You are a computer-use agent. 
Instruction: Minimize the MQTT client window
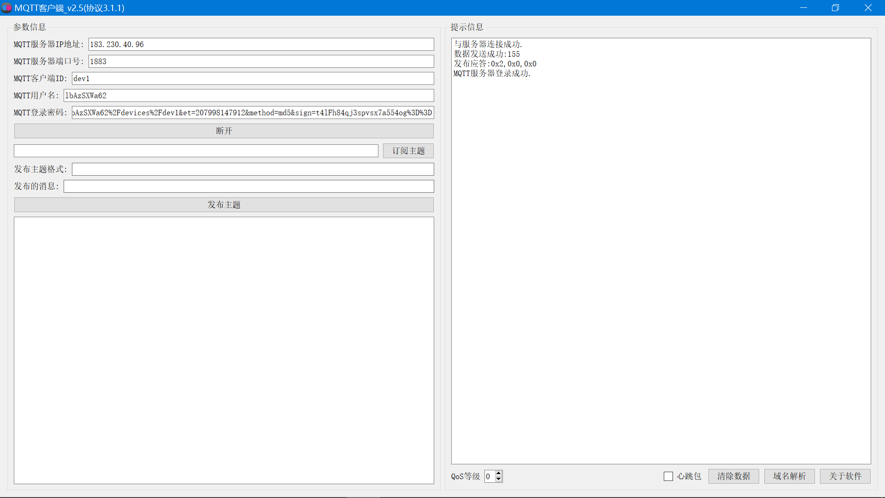click(x=803, y=8)
